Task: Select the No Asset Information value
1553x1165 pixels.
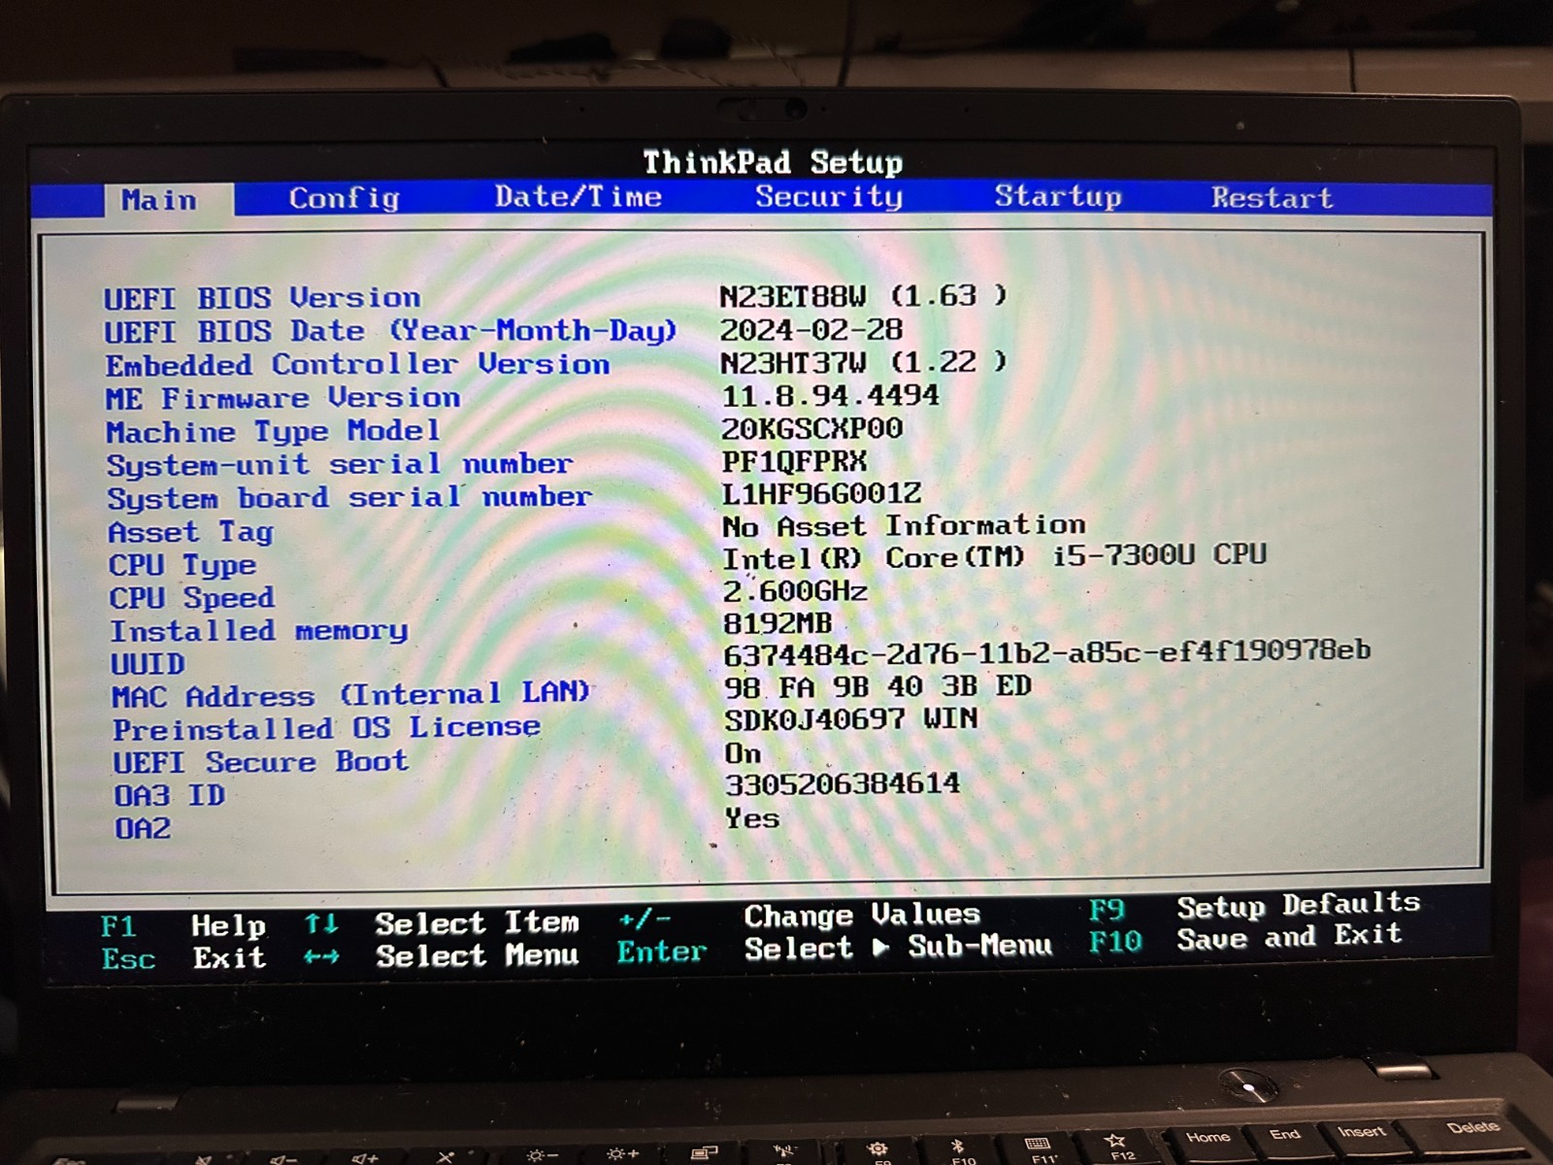Action: pos(904,526)
